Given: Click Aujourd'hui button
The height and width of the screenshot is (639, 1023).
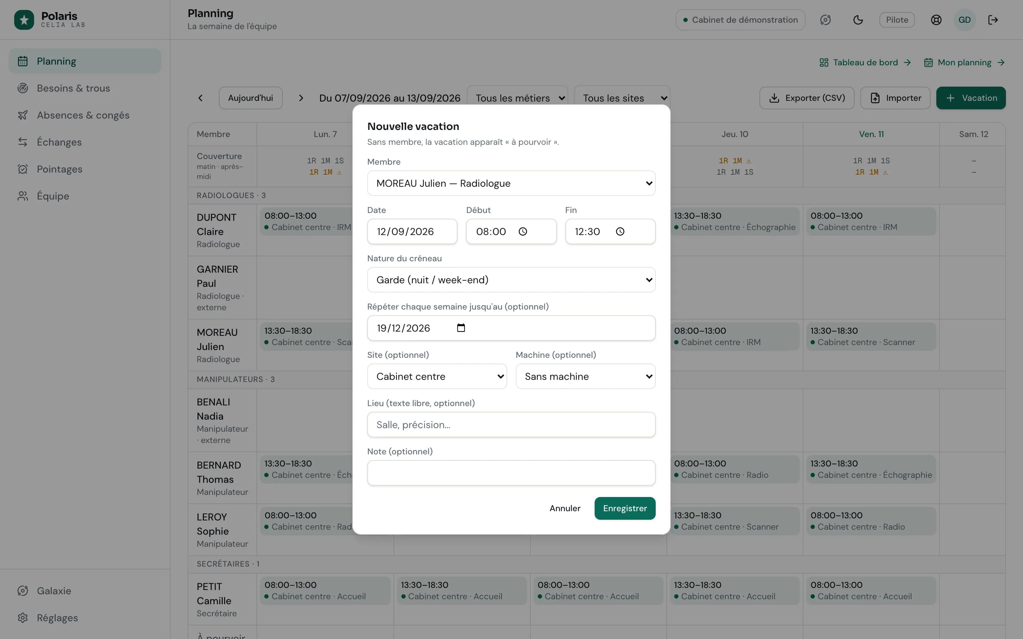Looking at the screenshot, I should (251, 98).
